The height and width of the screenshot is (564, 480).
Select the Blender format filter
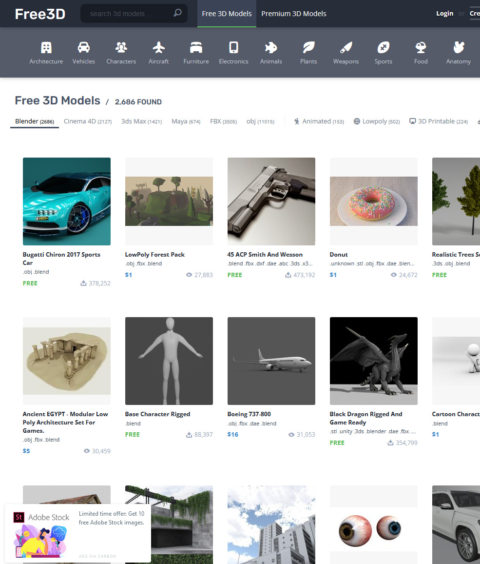point(35,121)
